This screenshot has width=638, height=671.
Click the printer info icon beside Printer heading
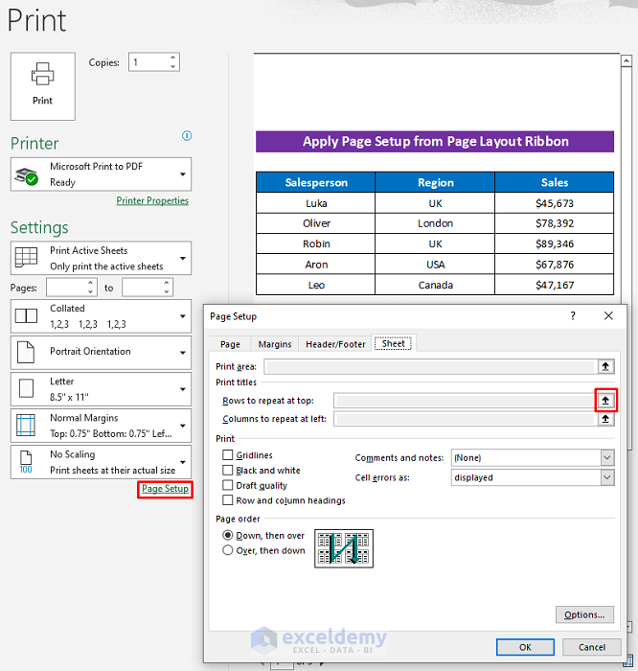187,136
